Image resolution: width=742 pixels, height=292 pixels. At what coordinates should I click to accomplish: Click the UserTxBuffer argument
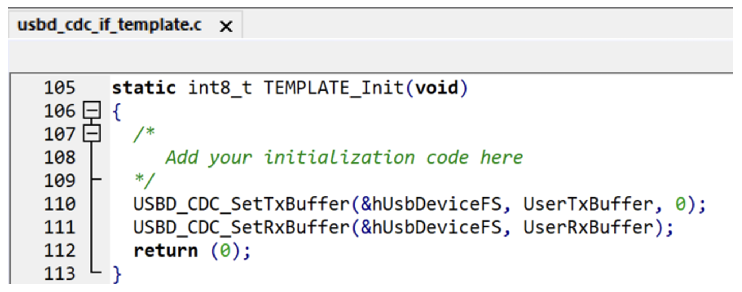pyautogui.click(x=588, y=204)
